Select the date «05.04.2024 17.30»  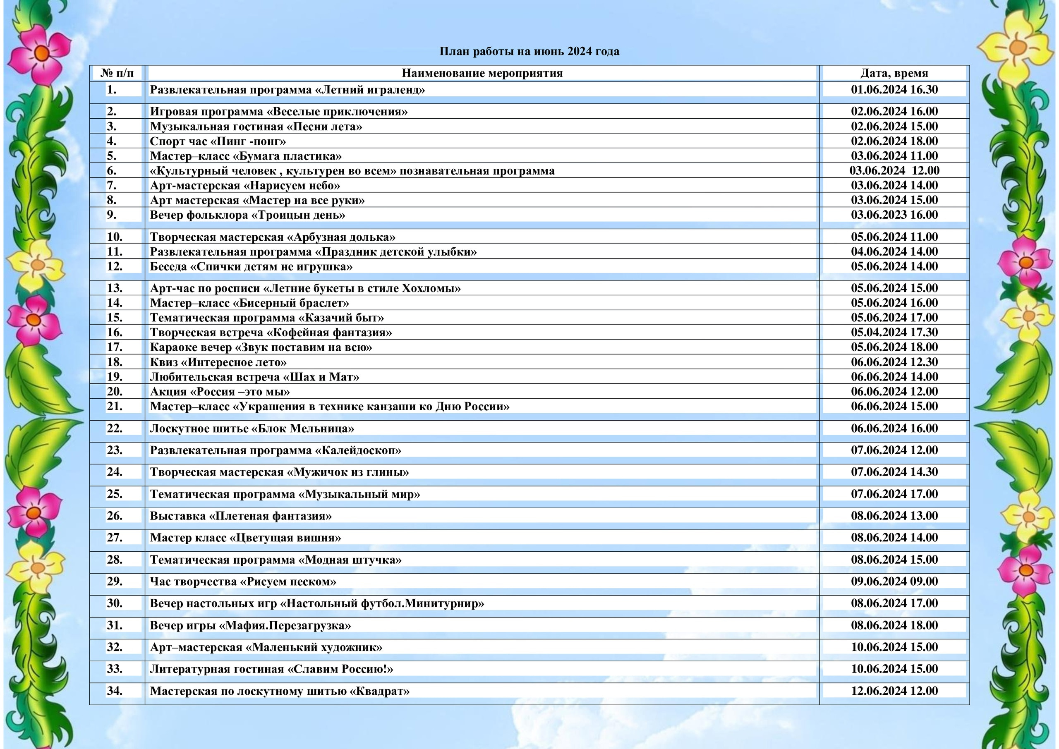tap(894, 333)
